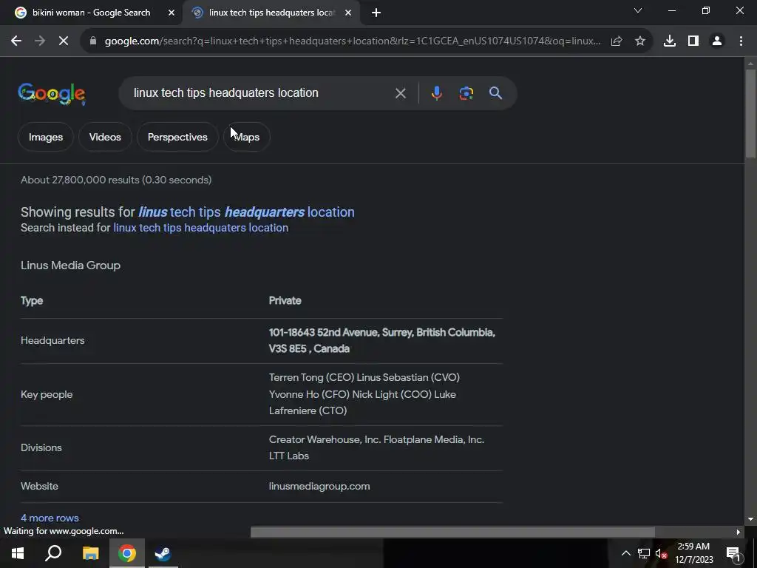Image resolution: width=757 pixels, height=568 pixels.
Task: Click the Private type value
Action: [285, 300]
